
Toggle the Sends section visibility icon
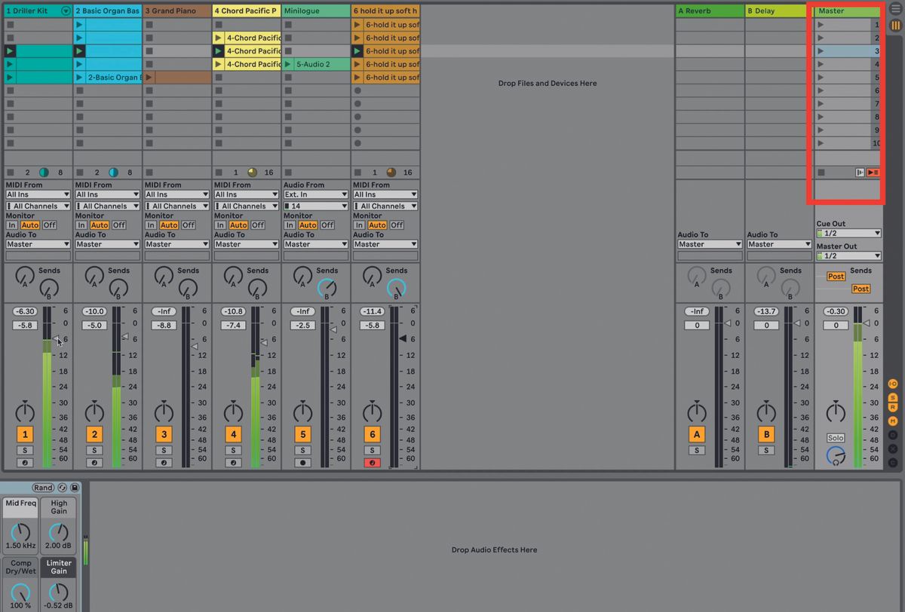[893, 397]
